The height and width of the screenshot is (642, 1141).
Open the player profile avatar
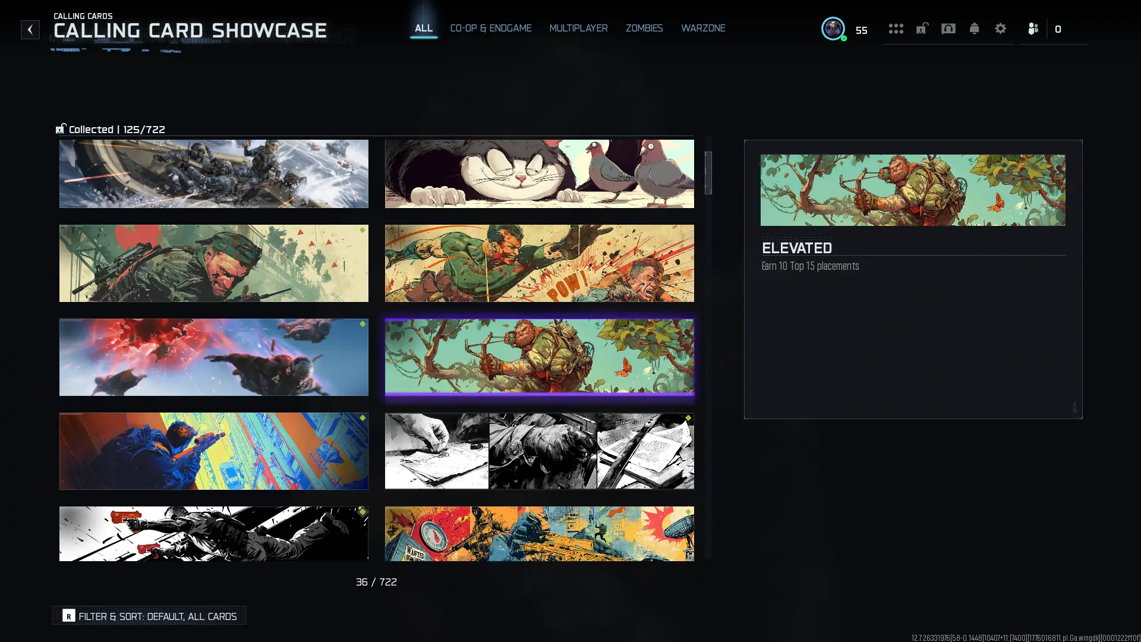tap(833, 29)
